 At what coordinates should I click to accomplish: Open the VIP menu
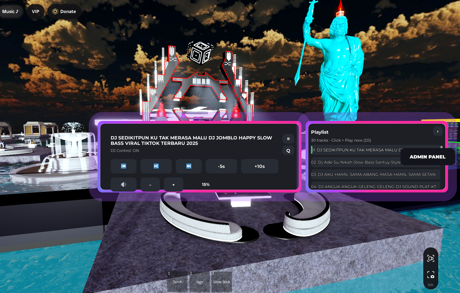click(35, 11)
